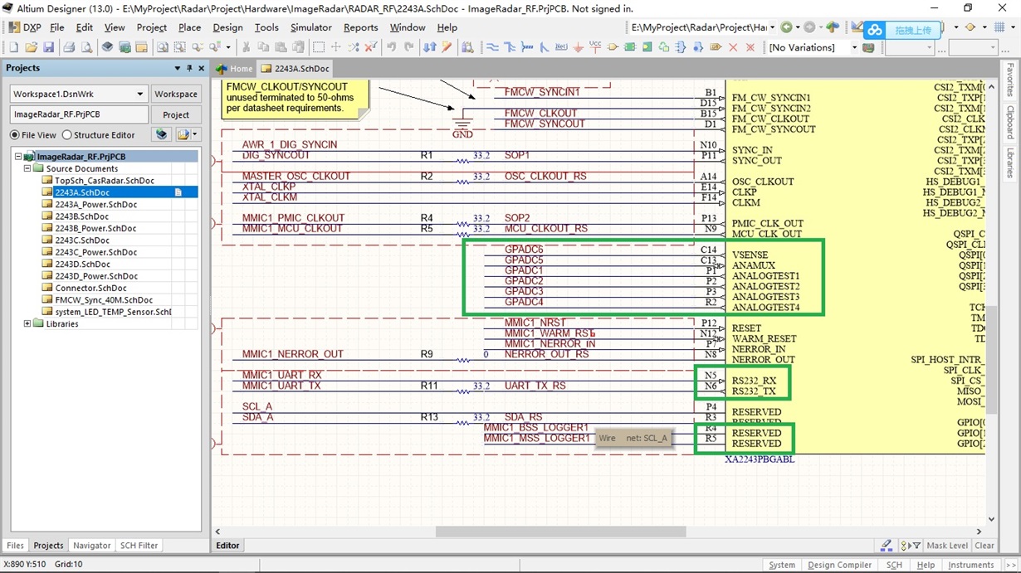Open the Projects panel header dropdown arrow
The image size is (1021, 573).
(177, 68)
